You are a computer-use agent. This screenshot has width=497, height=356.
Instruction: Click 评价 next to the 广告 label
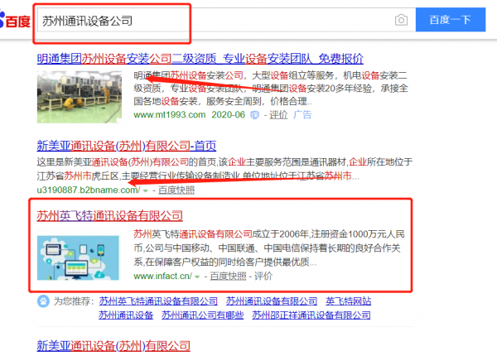tap(278, 114)
